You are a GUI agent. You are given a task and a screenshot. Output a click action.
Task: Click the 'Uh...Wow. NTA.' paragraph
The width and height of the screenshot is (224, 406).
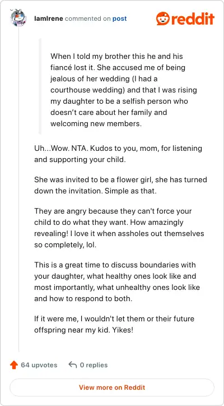[x=118, y=154]
